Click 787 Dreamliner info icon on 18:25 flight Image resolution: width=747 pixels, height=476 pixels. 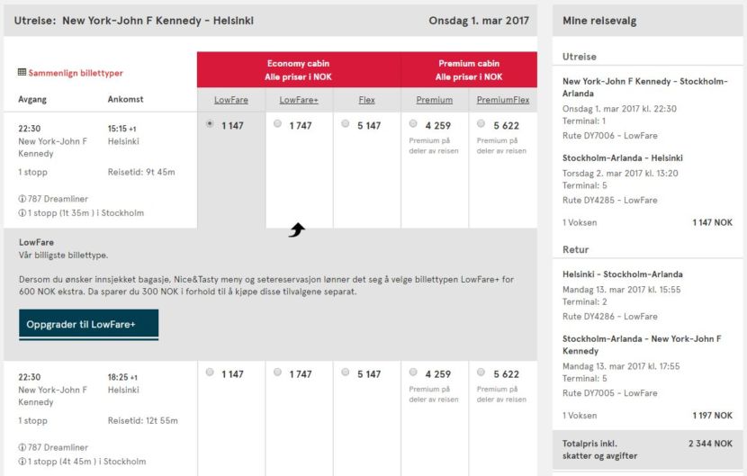coord(22,447)
